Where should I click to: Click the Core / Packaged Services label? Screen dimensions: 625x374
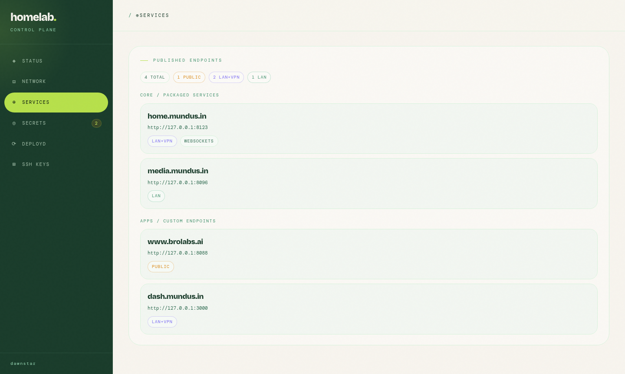180,95
